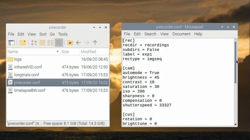Viewport: 250px width, 140px height.
Task: Place cursor on 'subdirs = False' line
Action: pos(141,50)
